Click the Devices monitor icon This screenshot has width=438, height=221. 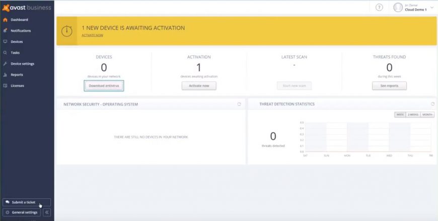pos(5,42)
